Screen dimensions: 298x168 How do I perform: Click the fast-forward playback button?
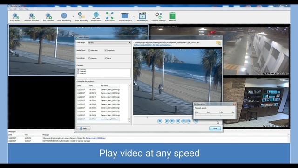tap(183, 121)
